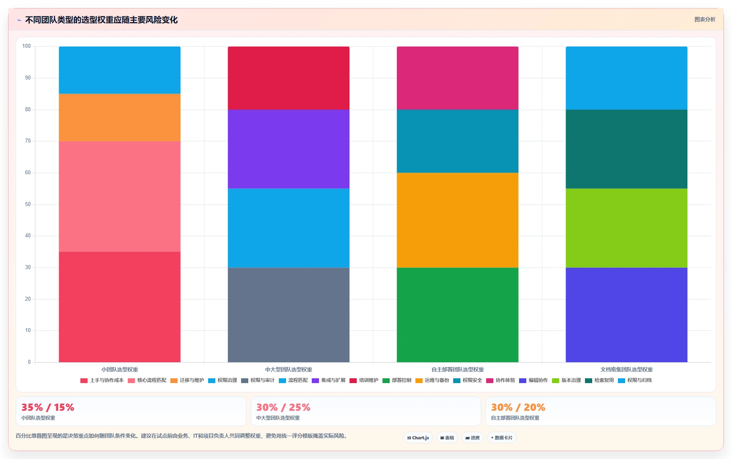Click the magenta top segment of 自主部署团队 bar
Viewport: 732px width, 459px height.
pos(458,78)
